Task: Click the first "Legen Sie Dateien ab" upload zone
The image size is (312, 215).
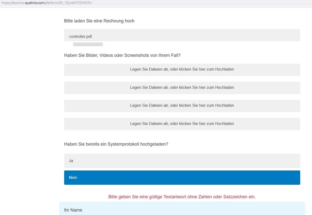Action: (x=182, y=69)
